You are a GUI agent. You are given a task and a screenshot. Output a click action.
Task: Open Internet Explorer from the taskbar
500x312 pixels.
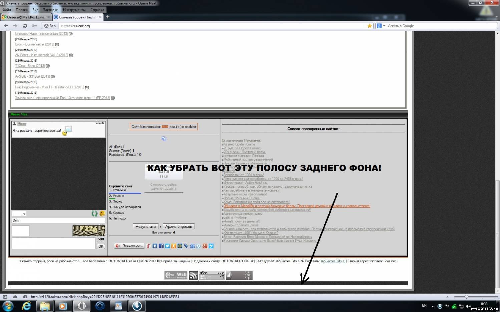pos(26,306)
